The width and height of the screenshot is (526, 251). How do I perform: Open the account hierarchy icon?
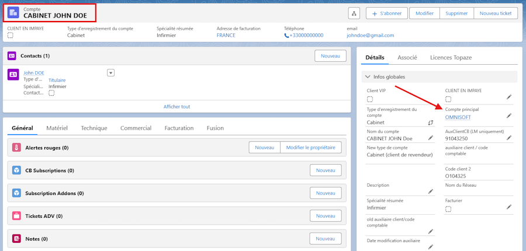click(x=354, y=13)
